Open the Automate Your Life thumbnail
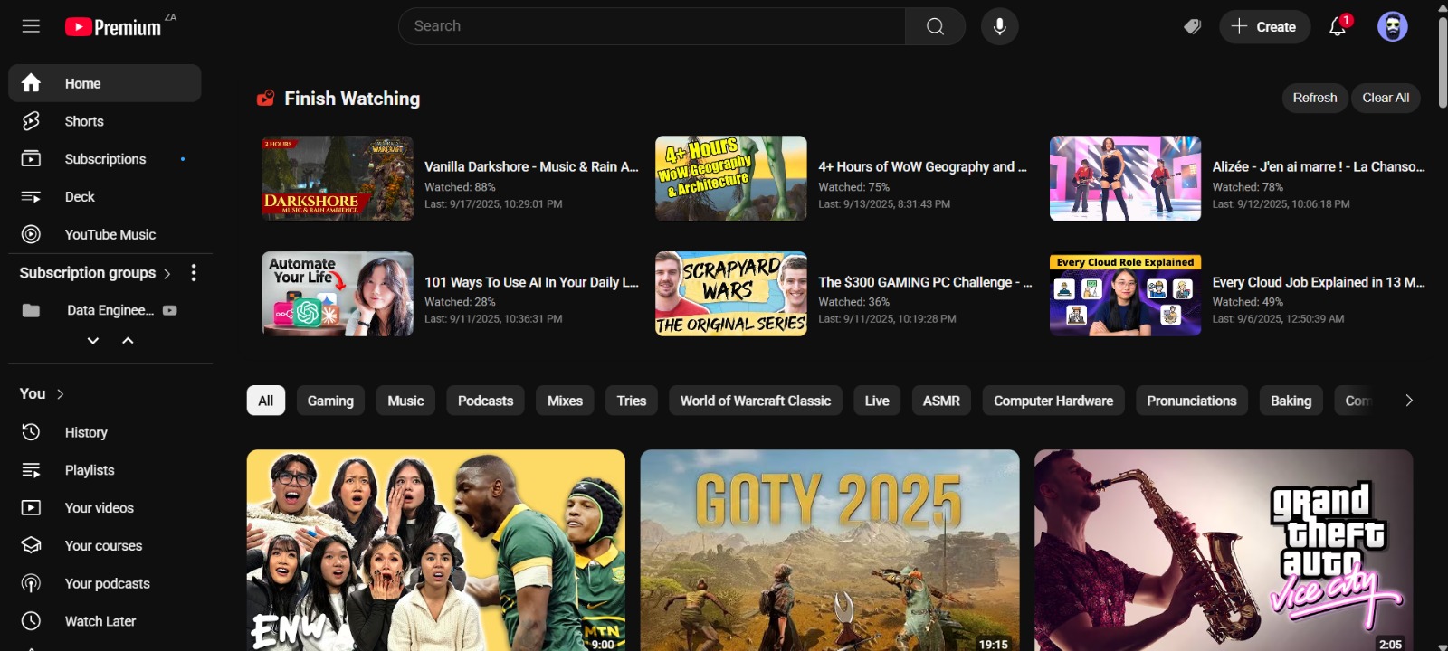The image size is (1448, 651). click(x=338, y=294)
